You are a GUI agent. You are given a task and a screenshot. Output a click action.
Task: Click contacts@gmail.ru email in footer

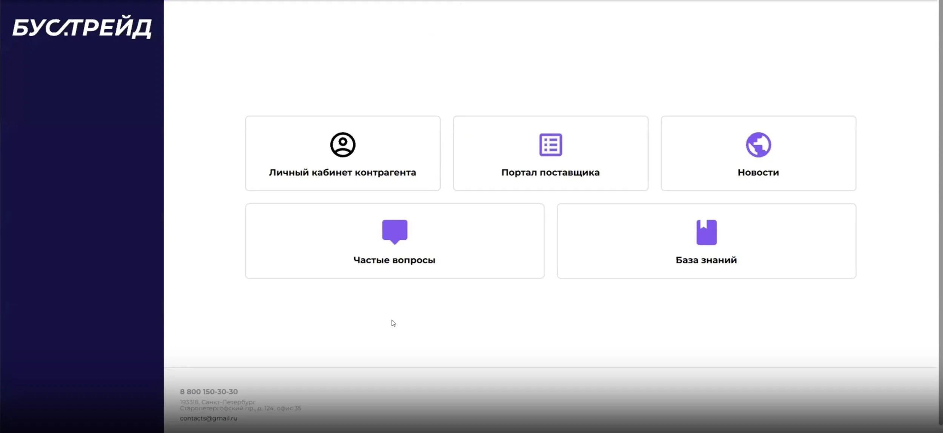pos(209,418)
